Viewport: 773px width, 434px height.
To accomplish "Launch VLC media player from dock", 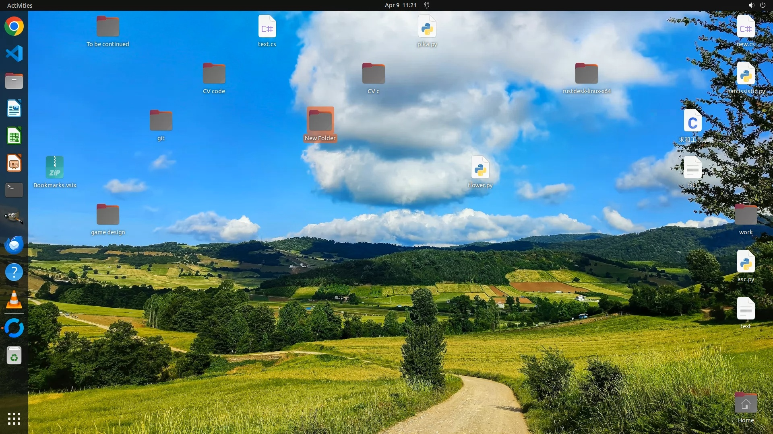I will click(x=14, y=300).
